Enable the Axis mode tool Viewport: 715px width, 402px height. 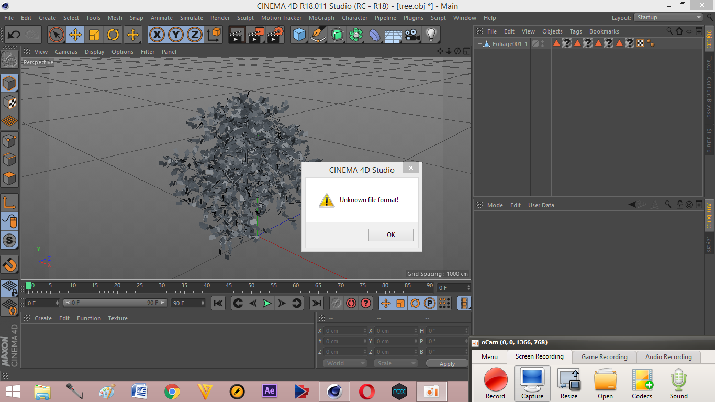(9, 203)
